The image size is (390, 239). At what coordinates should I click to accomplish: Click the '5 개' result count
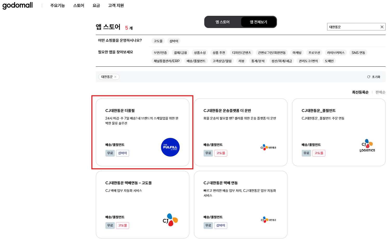(x=129, y=28)
